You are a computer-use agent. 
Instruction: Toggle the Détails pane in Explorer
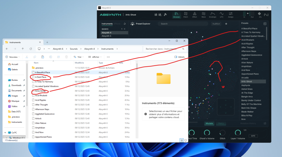click(179, 57)
